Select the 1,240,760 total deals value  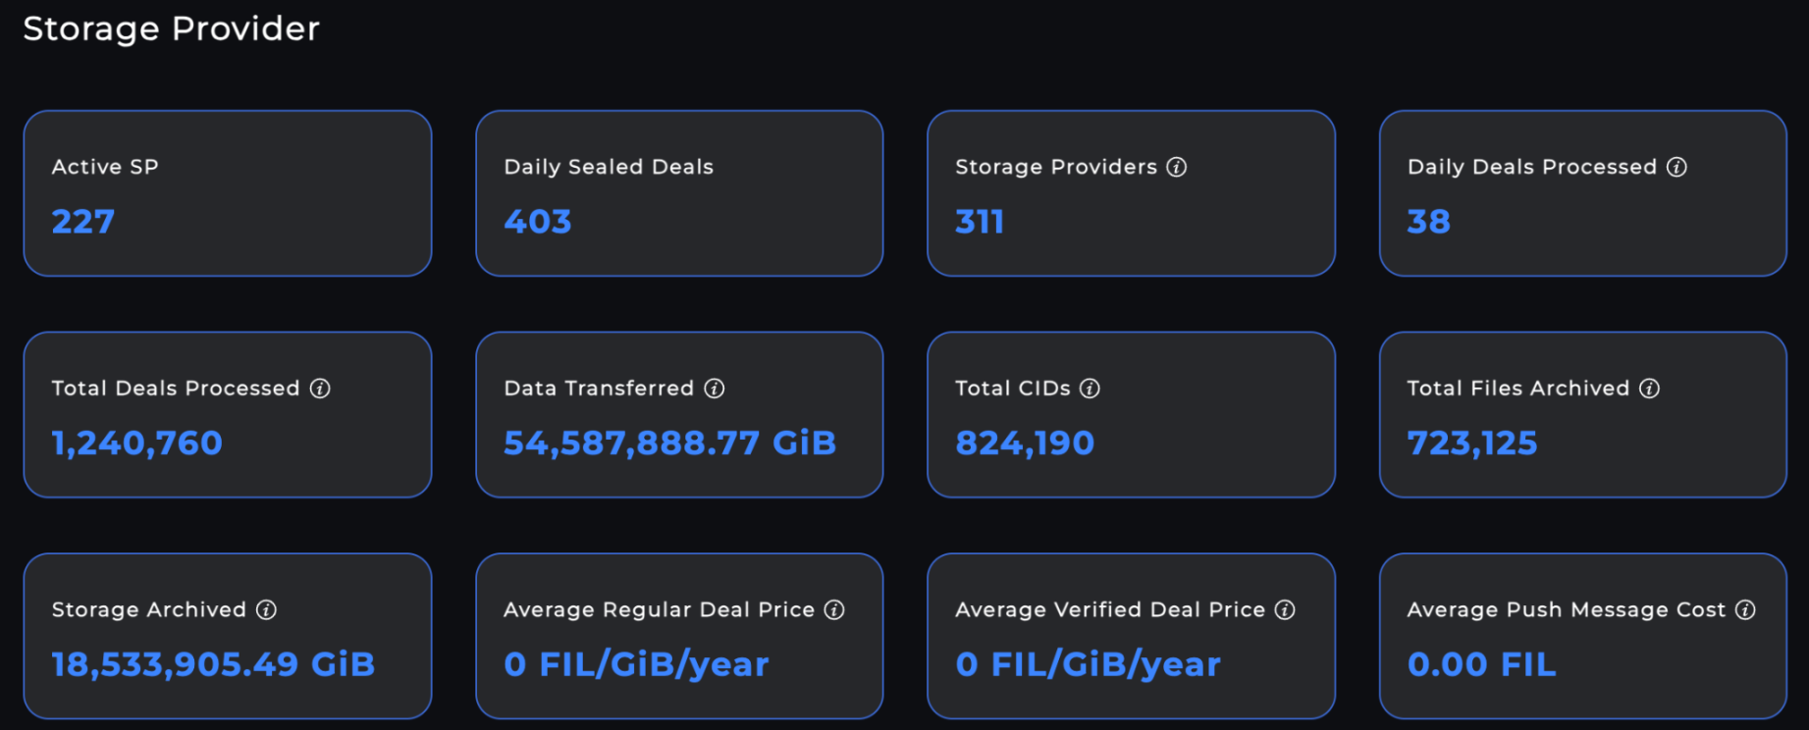click(137, 443)
